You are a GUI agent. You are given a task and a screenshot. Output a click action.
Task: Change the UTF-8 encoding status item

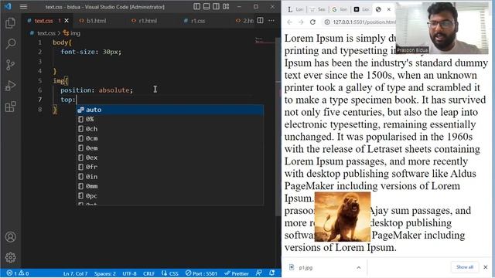click(129, 273)
